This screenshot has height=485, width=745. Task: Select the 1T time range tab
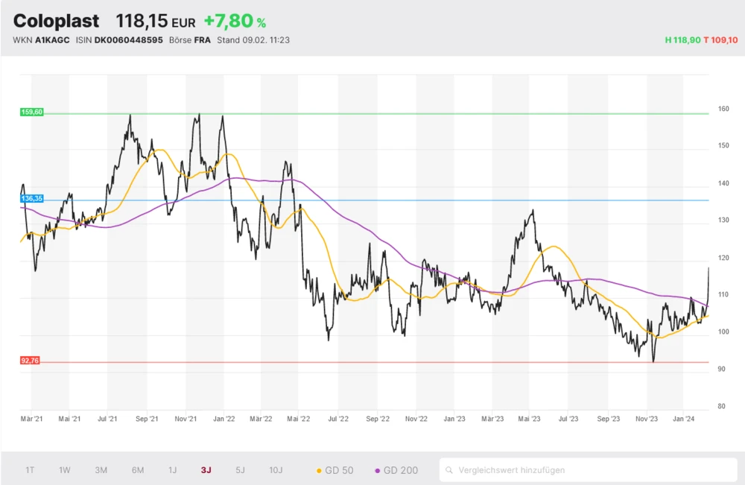point(30,470)
